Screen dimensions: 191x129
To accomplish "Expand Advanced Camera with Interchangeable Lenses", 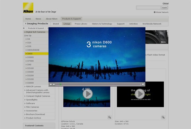I will click(x=38, y=91).
